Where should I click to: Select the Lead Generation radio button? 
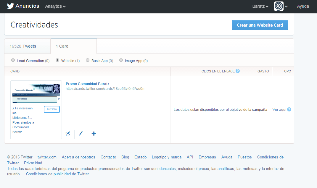13,60
